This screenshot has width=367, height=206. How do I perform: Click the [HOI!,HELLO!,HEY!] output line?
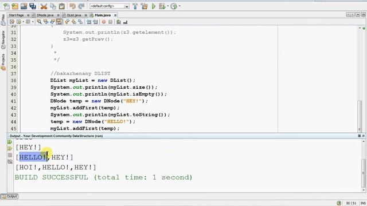click(56, 167)
